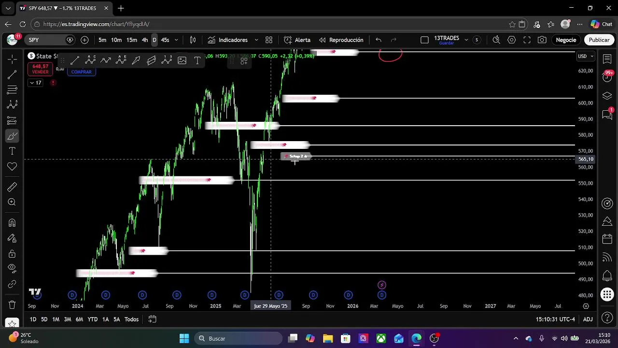
Task: Toggle stay-in-drawing-mode pencil lock
Action: (12, 238)
